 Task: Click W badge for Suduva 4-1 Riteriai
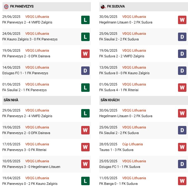coord(182,88)
